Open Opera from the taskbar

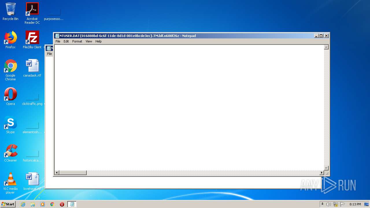(62, 204)
